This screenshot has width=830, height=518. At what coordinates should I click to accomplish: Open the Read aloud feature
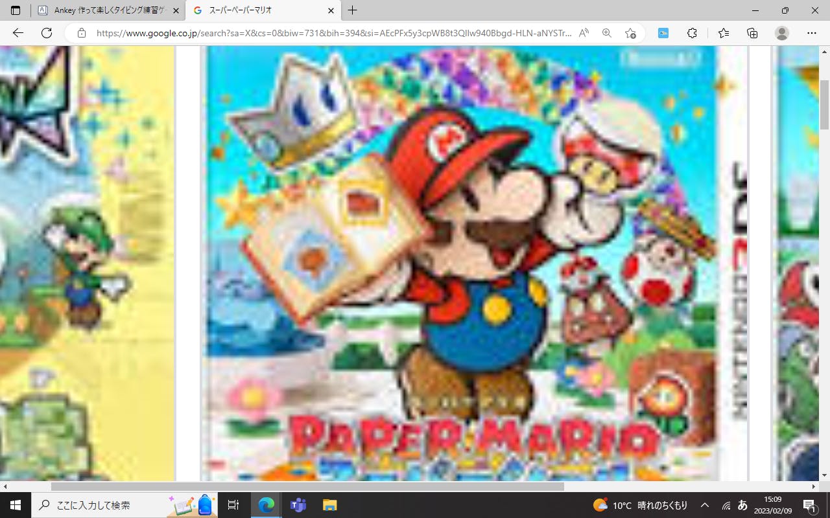tap(584, 33)
